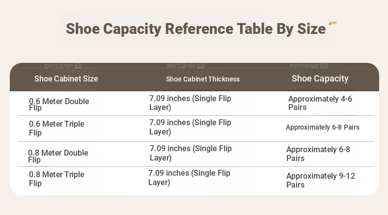The image size is (388, 215).
Task: Click the 'Shoe Capacity Reference Table By Size' title
Action: [196, 29]
